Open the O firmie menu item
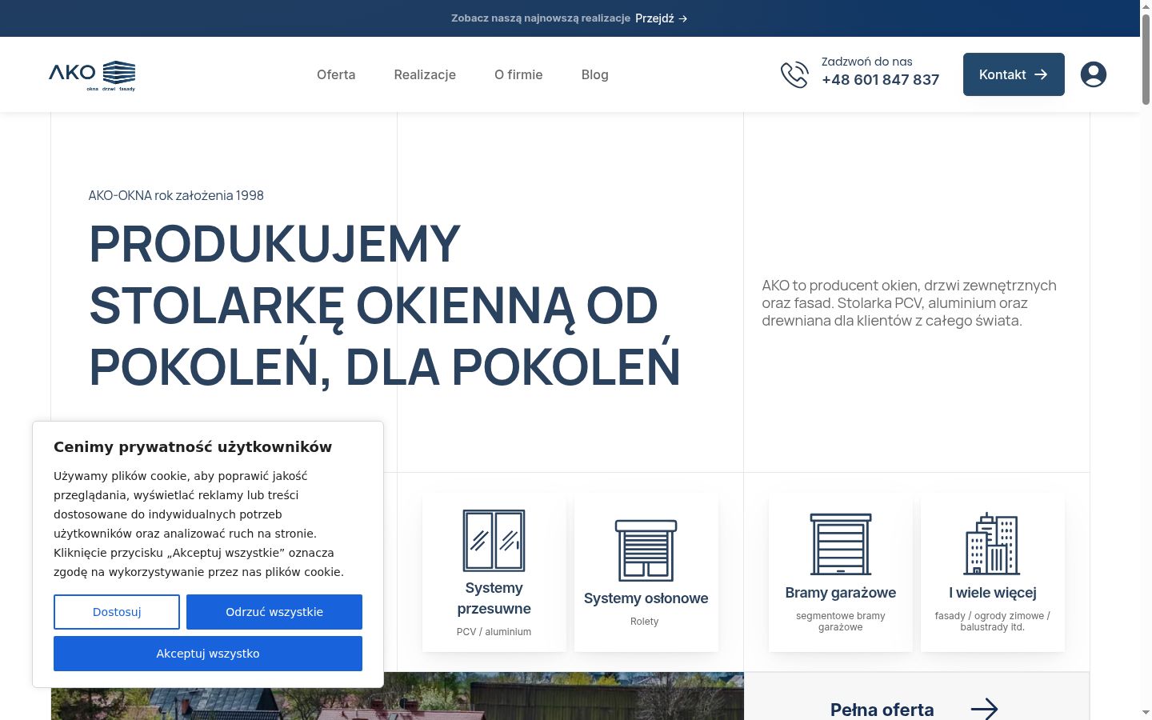 coord(518,74)
